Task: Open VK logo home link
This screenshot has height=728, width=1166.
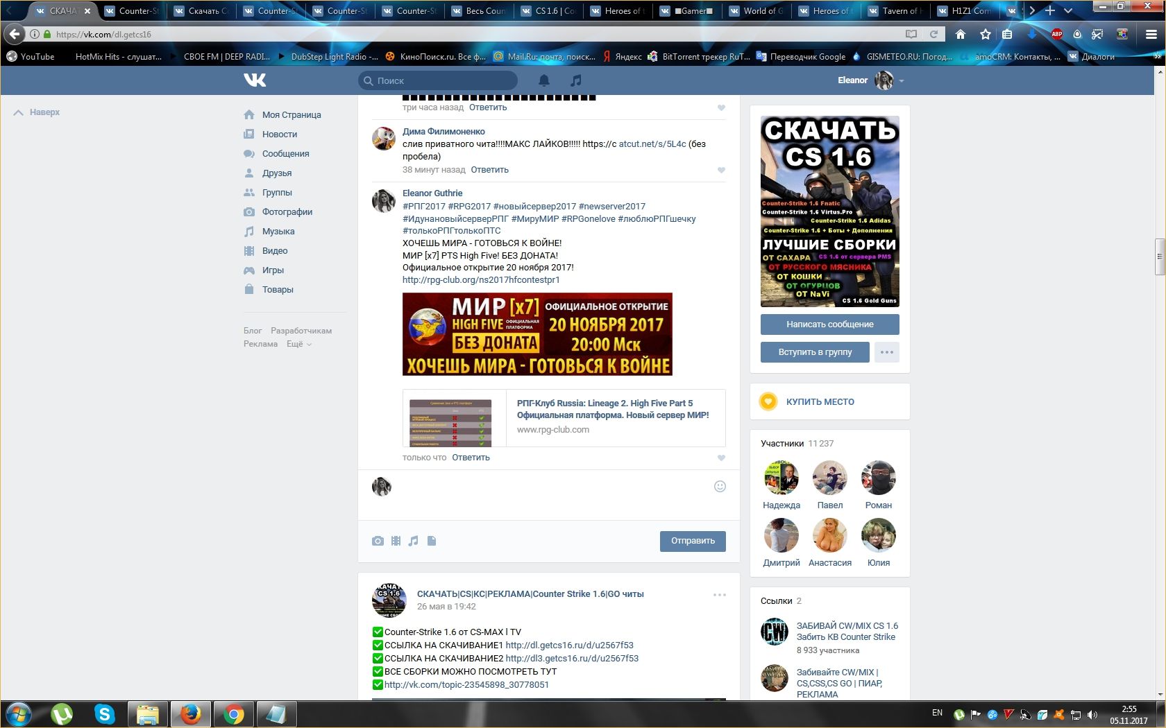Action: click(x=255, y=80)
